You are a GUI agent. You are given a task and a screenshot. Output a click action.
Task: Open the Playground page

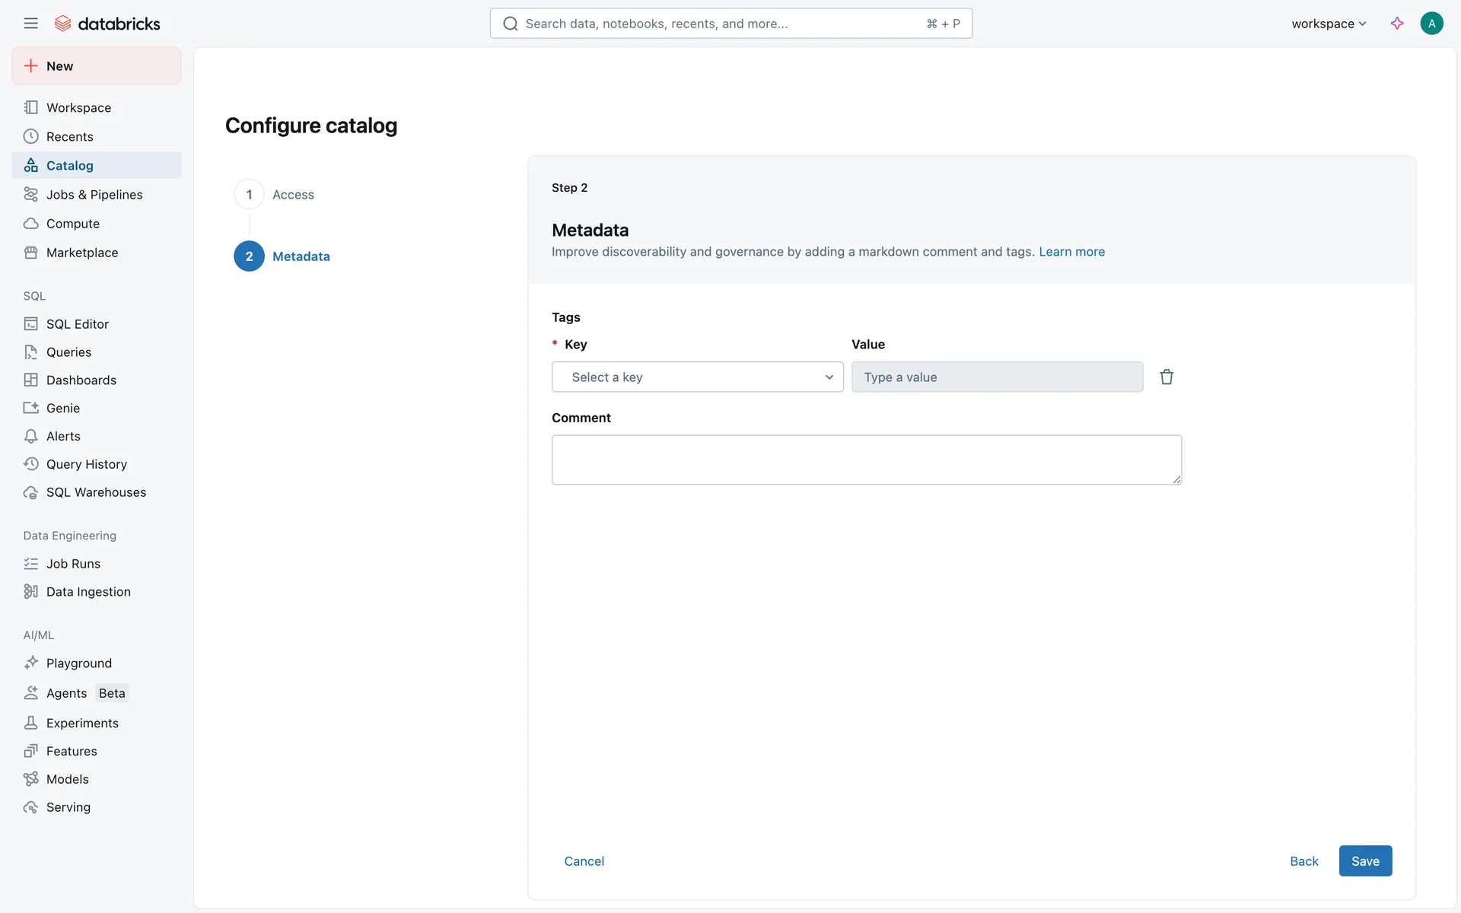[78, 663]
